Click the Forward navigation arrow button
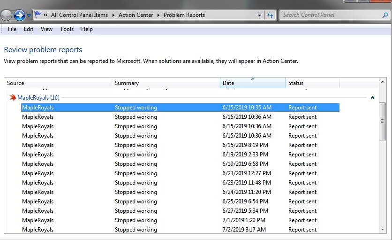Viewport: 392px width, 240px height. (x=19, y=15)
